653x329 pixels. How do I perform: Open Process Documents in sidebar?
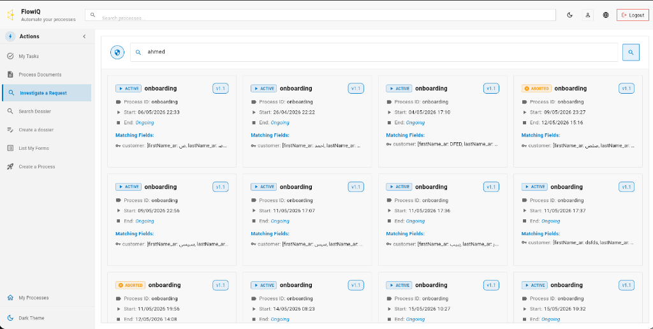point(47,75)
